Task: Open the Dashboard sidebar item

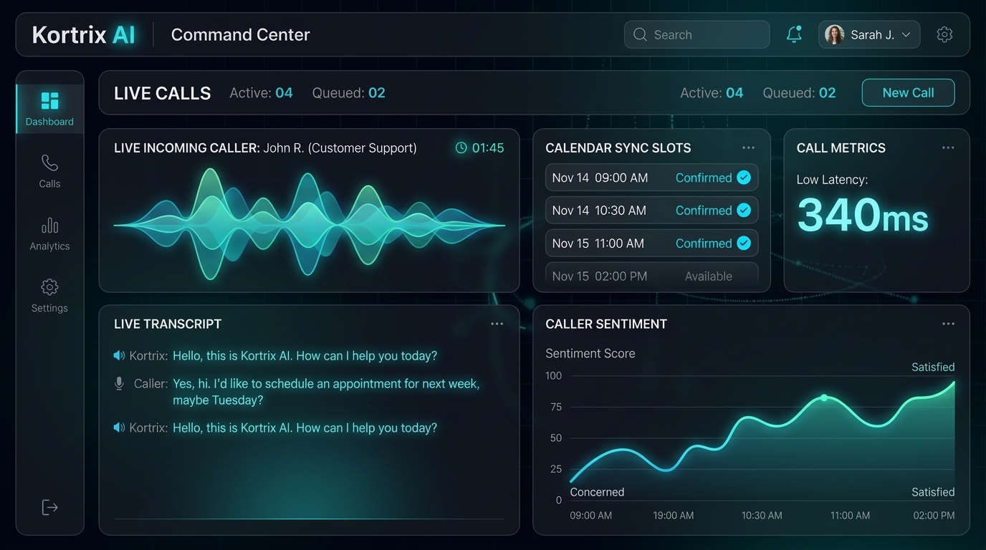Action: point(49,109)
